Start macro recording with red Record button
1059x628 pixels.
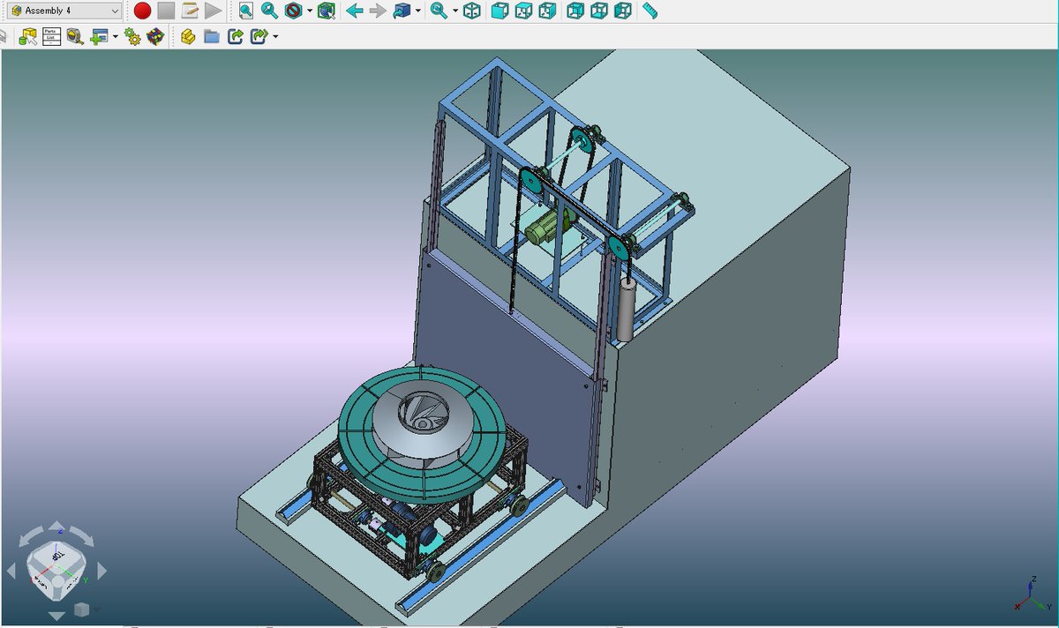point(143,11)
